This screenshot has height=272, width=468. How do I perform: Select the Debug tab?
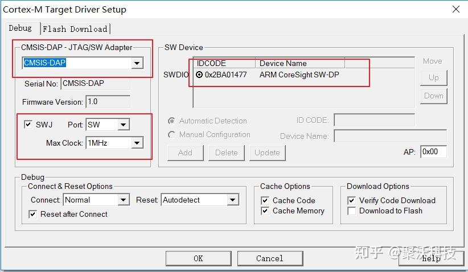tap(20, 28)
